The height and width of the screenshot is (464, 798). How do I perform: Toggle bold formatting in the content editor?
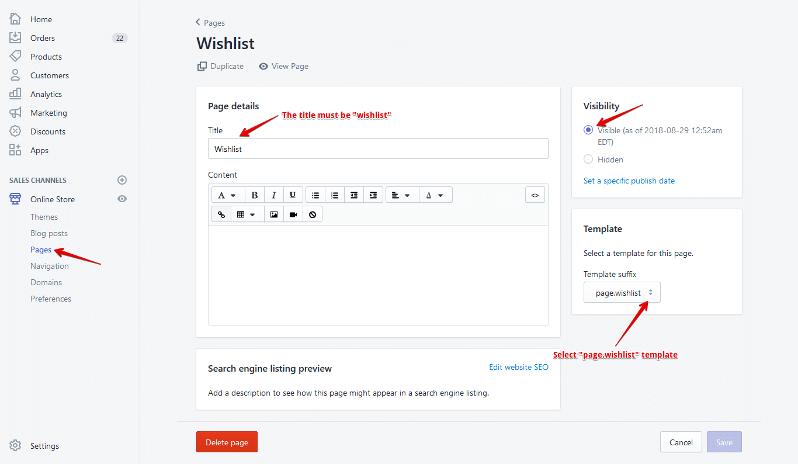pyautogui.click(x=254, y=194)
